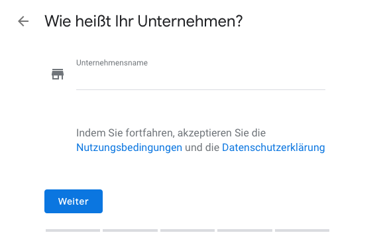The image size is (383, 251).
Task: Click the word 'akzeptieren' in consent text
Action: 205,133
